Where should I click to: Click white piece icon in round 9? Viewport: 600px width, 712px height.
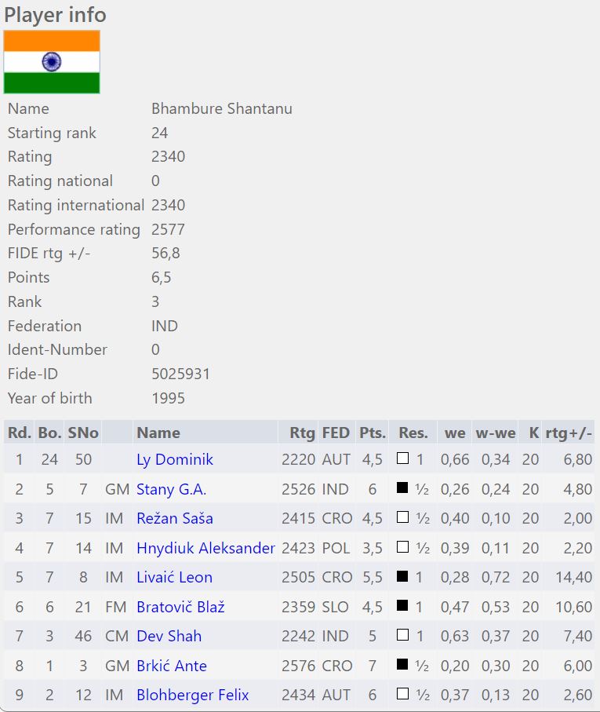(x=402, y=694)
